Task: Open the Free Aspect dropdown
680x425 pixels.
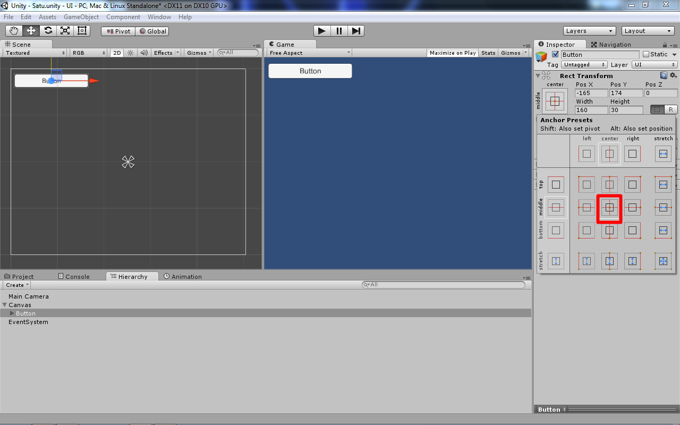Action: 308,52
